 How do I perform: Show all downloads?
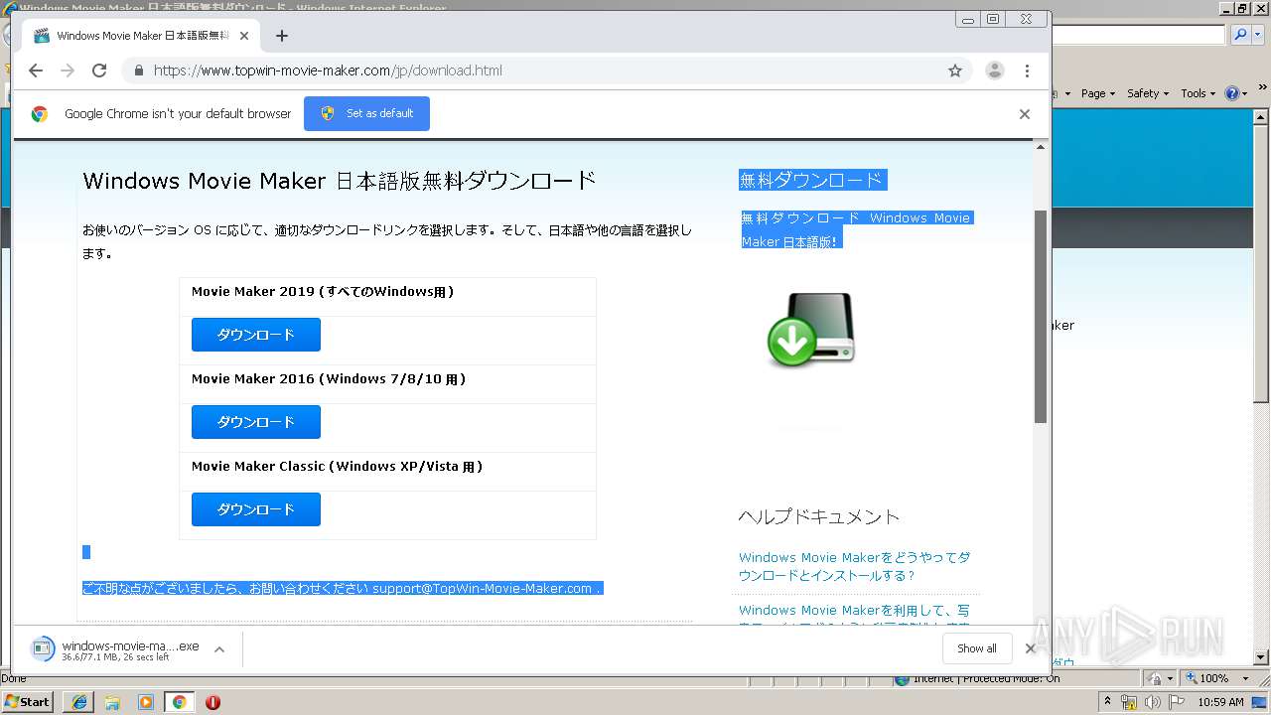click(x=977, y=648)
